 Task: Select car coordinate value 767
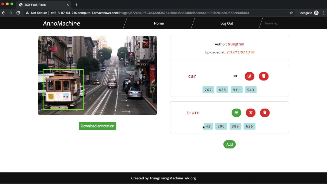click(x=208, y=90)
